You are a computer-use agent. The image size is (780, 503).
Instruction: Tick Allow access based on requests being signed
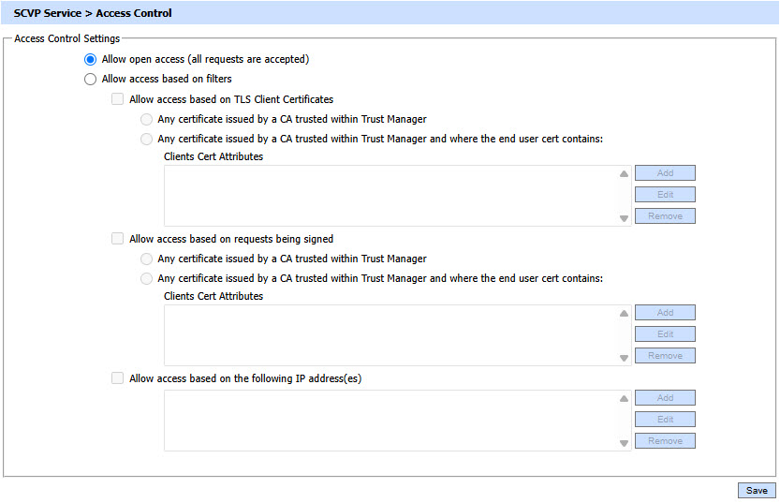(118, 239)
